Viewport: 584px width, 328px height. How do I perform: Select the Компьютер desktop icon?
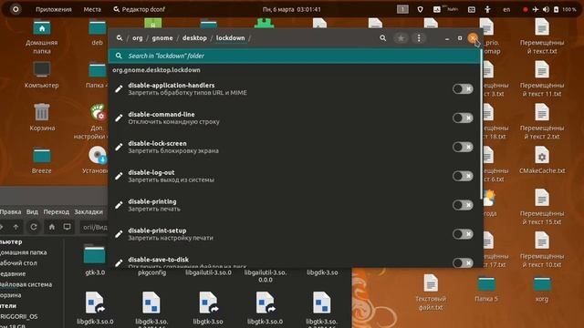tap(42, 75)
